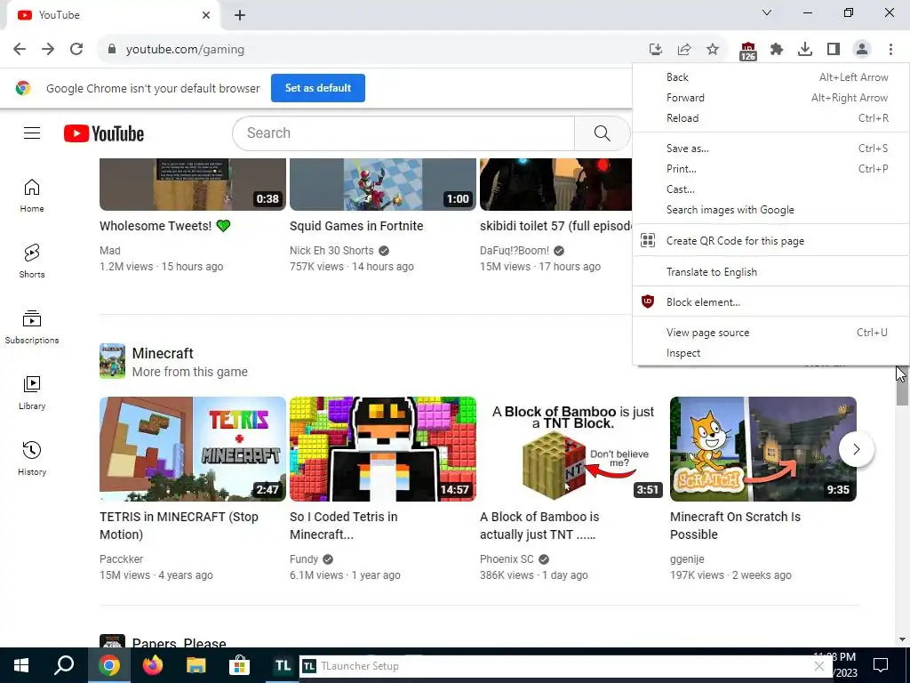Screen dimensions: 910x683
Task: Bookmark this page with the star icon
Action: [713, 50]
